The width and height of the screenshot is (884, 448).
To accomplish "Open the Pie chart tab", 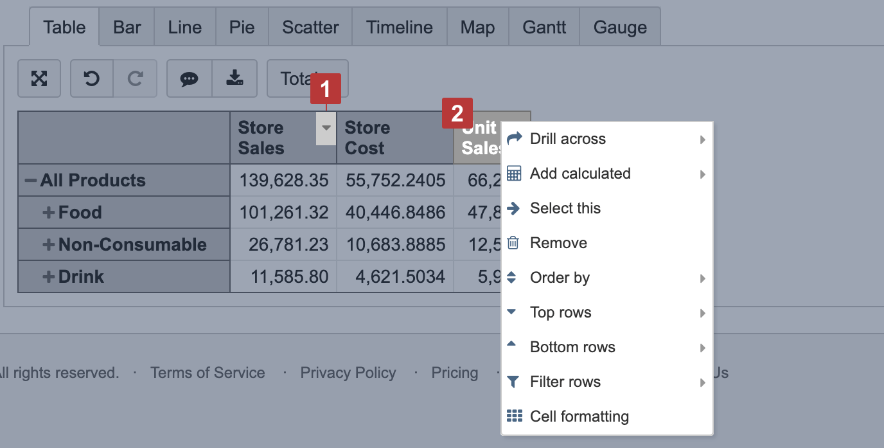I will (x=242, y=28).
